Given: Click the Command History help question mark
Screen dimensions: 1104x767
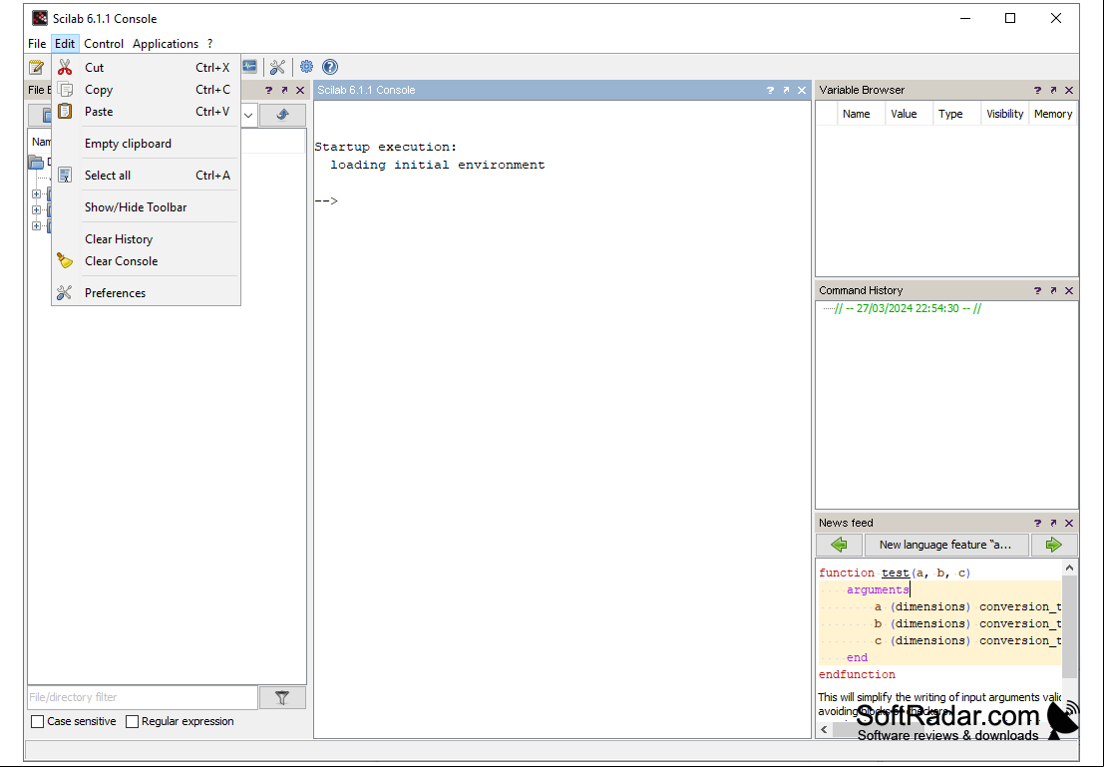Looking at the screenshot, I should pyautogui.click(x=1037, y=290).
